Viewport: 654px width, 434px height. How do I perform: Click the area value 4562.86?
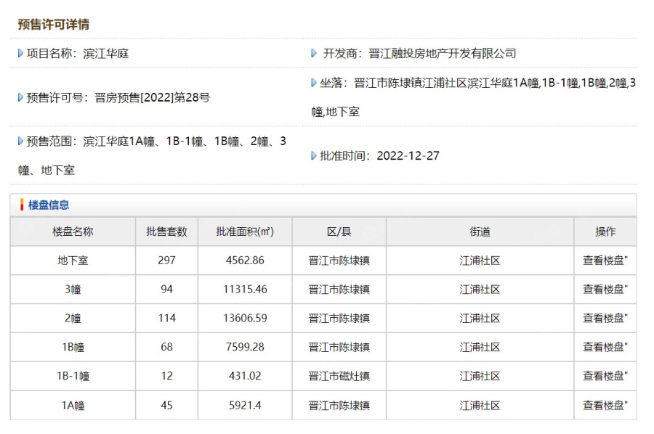(x=245, y=261)
